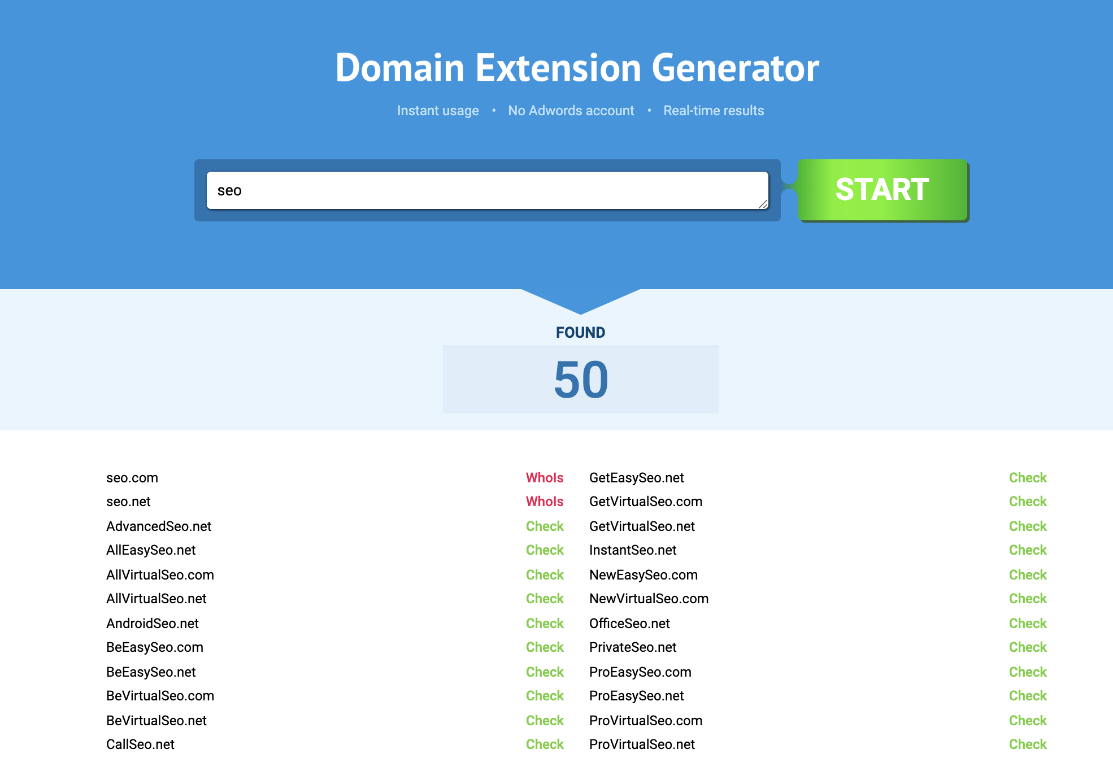Click the 'Instant usage' tagline text
This screenshot has height=758, width=1113.
click(438, 111)
